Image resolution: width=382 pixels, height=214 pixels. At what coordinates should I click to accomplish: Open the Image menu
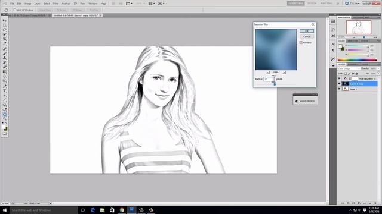pos(28,4)
